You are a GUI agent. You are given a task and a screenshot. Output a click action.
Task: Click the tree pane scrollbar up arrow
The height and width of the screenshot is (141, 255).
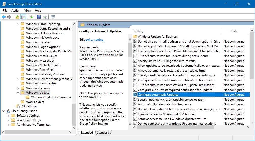point(74,24)
